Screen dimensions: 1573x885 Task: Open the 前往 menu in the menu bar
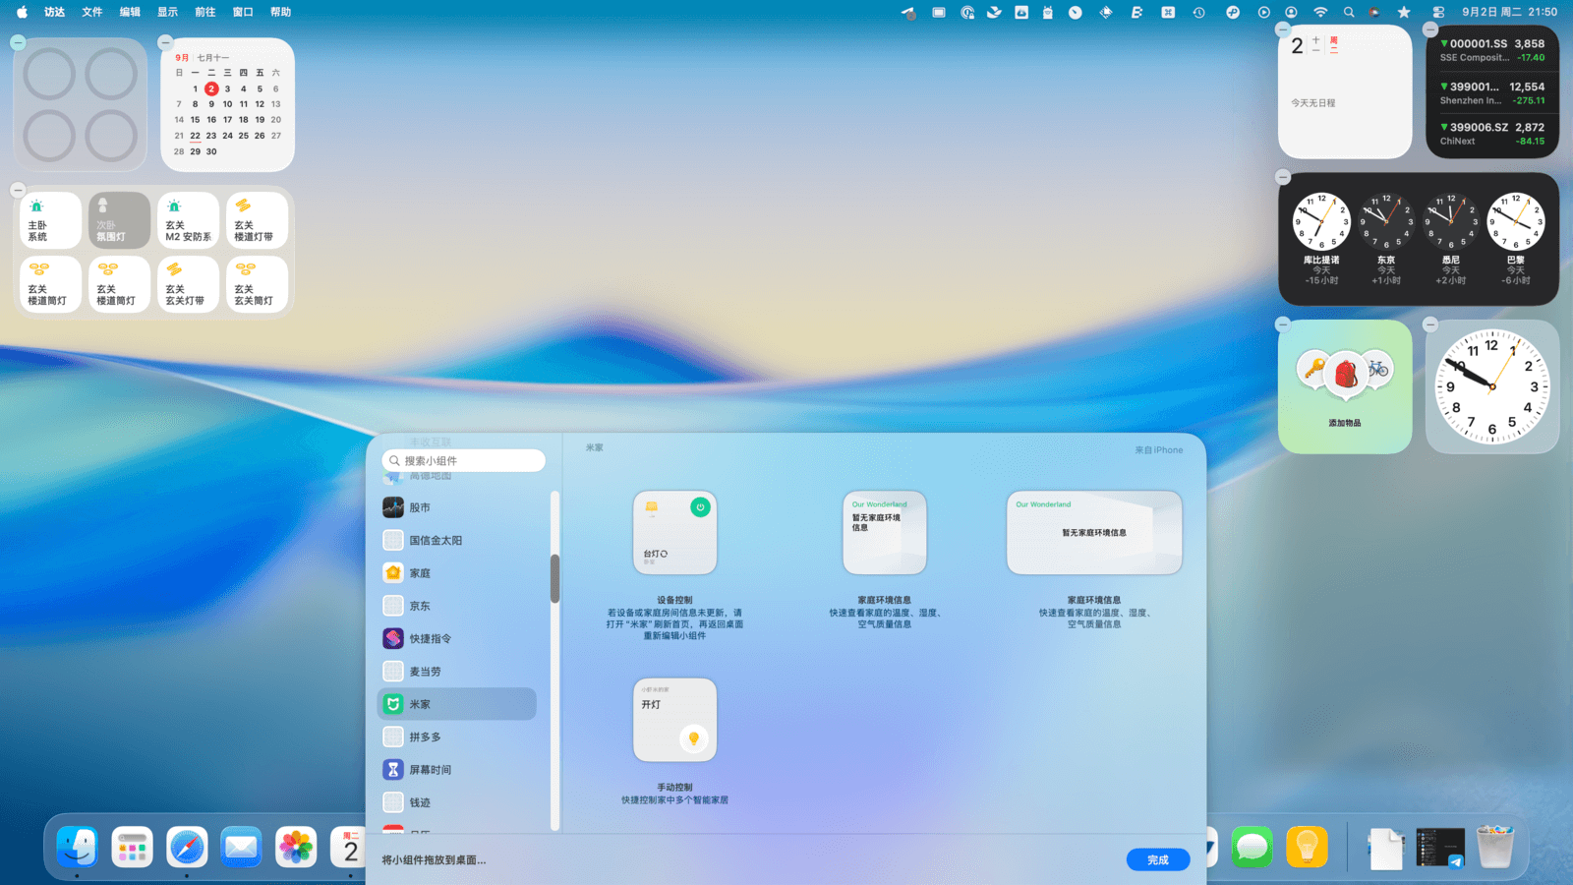(x=205, y=13)
